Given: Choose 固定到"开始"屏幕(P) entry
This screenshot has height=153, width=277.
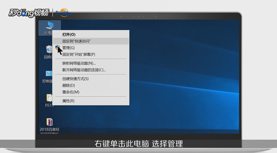Looking at the screenshot, I should pyautogui.click(x=91, y=54).
